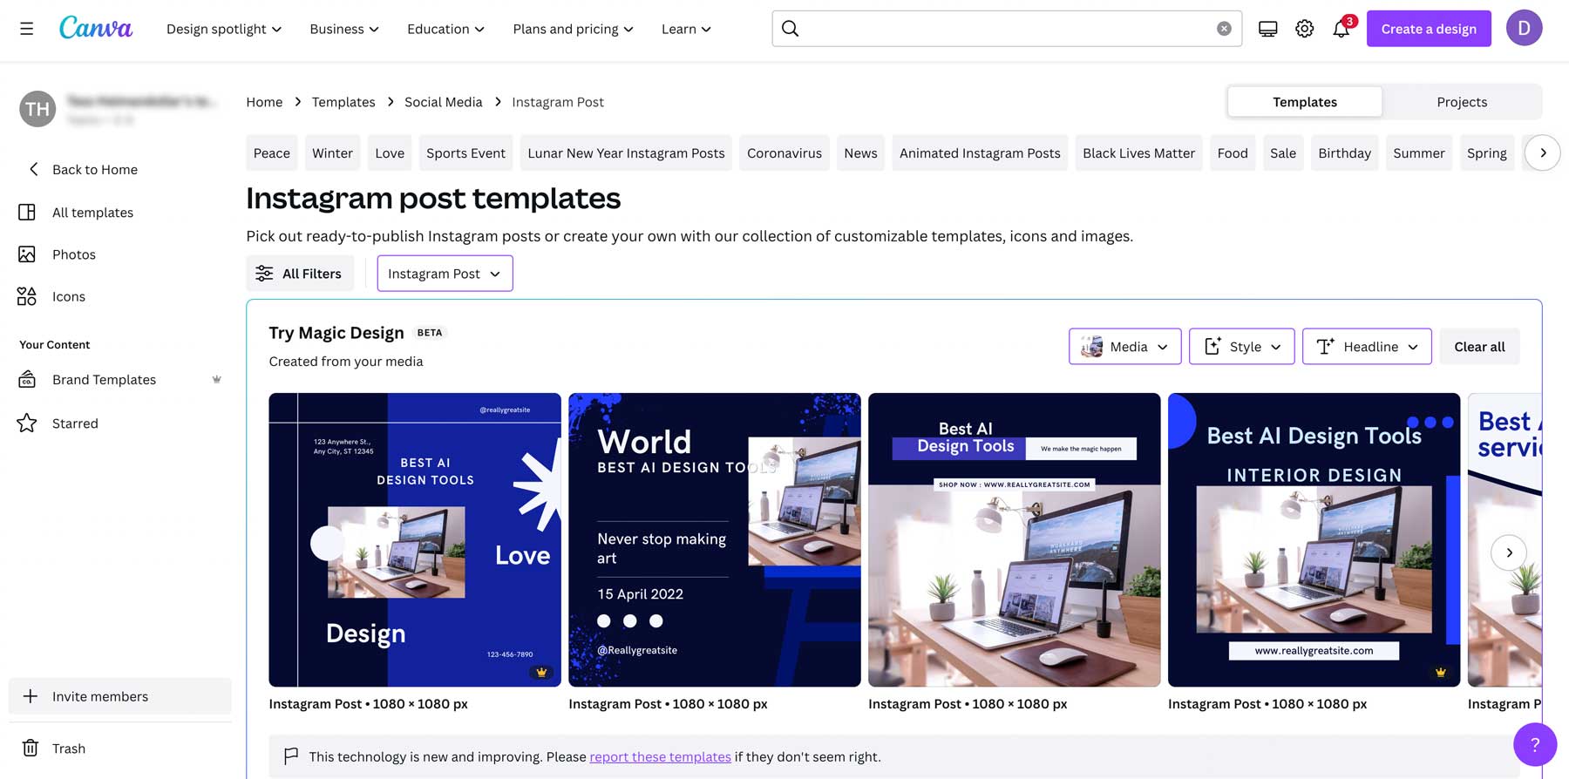This screenshot has height=779, width=1569.
Task: Click the Canva logo
Action: (x=96, y=28)
